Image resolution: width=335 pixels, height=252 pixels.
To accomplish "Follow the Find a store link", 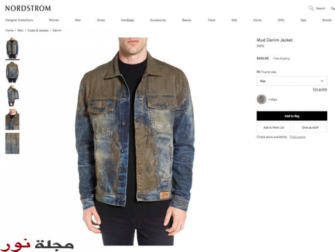I will coord(298,137).
